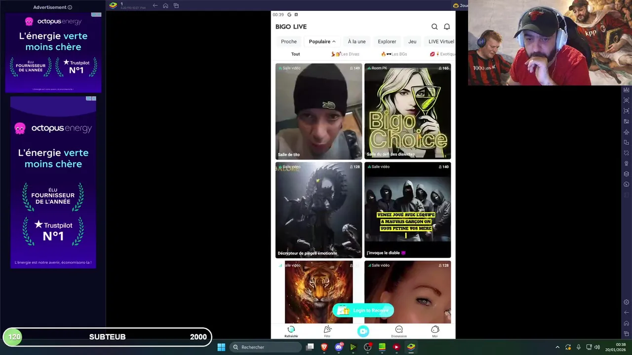This screenshot has height=355, width=632.
Task: Click the BlueStacks back arrow in title bar
Action: 155,5
